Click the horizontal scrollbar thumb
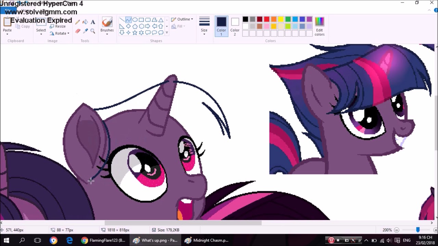The image size is (438, 246). (x=183, y=223)
